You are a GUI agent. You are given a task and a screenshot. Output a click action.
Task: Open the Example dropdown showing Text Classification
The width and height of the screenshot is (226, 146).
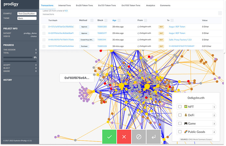pos(27,13)
